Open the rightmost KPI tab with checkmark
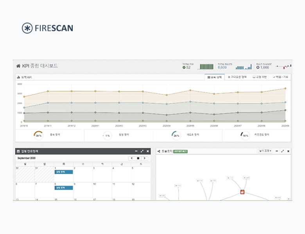The width and height of the screenshot is (305, 234). click(280, 77)
